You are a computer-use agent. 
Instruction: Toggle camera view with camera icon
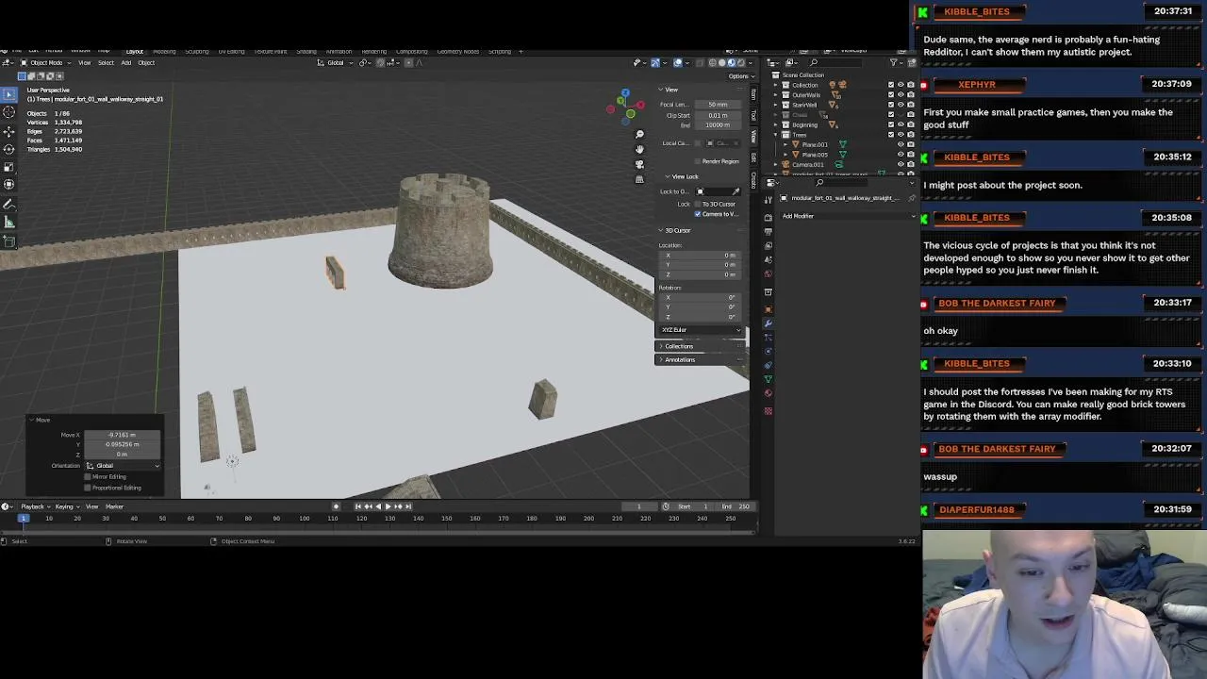coord(639,165)
